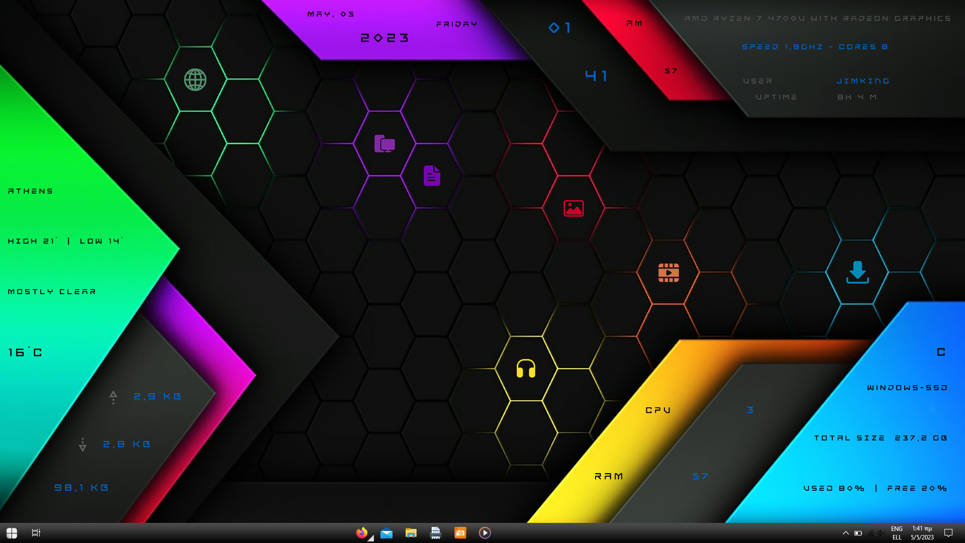Click the blue downloads hexagon icon
This screenshot has height=543, width=965.
pyautogui.click(x=857, y=272)
